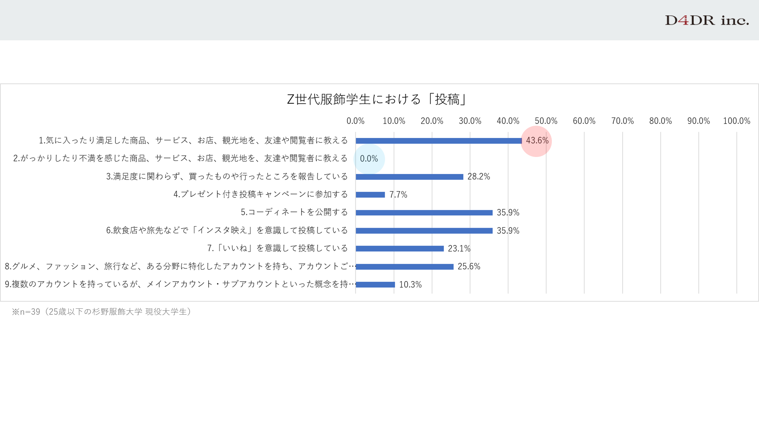This screenshot has width=759, height=427.
Task: Click label 4.プレゼント付き投稿キャンペーンに参加する
Action: [x=261, y=195]
